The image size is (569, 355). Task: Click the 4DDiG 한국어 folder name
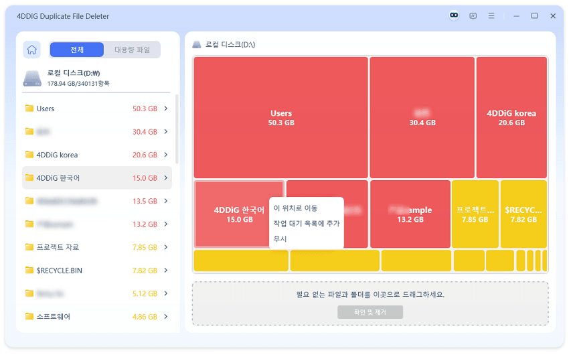tap(58, 178)
